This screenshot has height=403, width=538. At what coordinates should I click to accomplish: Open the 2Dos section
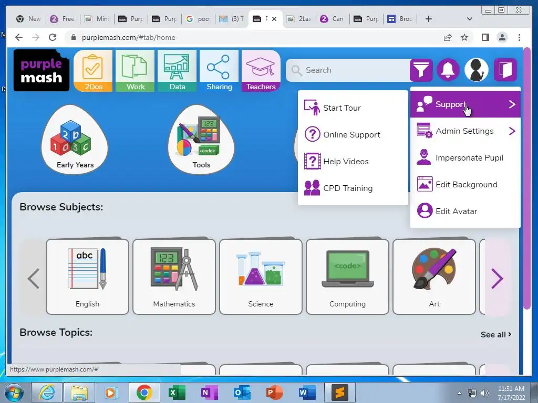tap(93, 71)
